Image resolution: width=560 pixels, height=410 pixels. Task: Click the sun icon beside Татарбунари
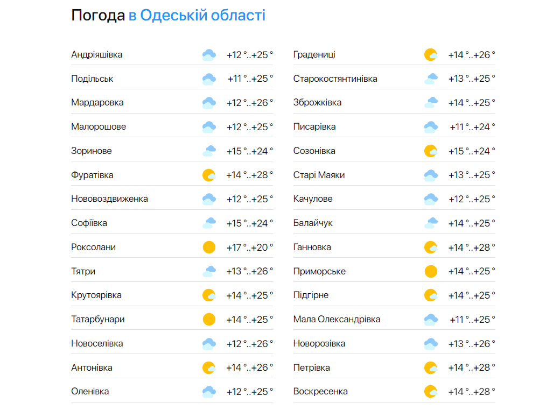pos(209,319)
